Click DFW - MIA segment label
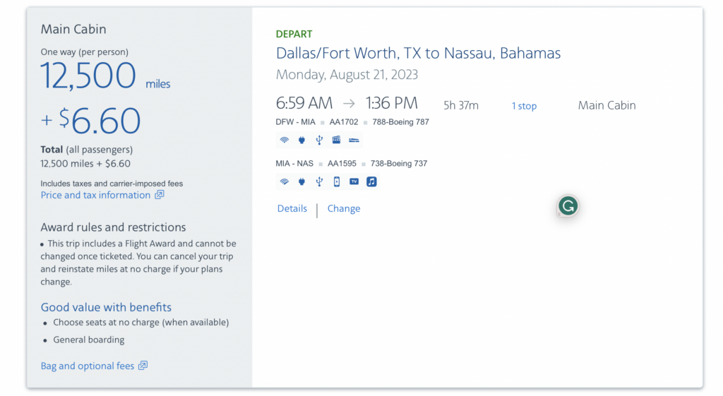Screen dimensions: 723x396 coord(296,122)
